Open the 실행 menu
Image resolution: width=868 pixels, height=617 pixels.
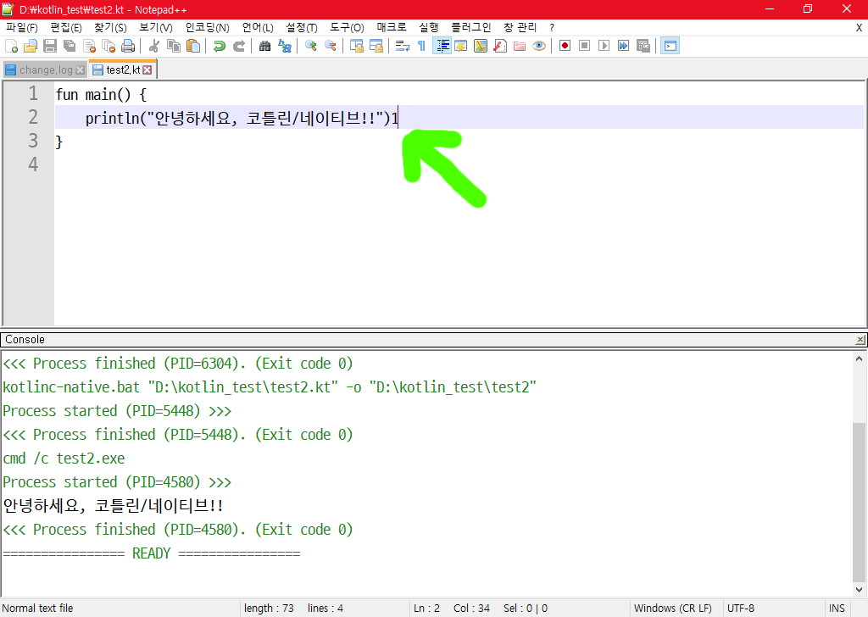(428, 27)
